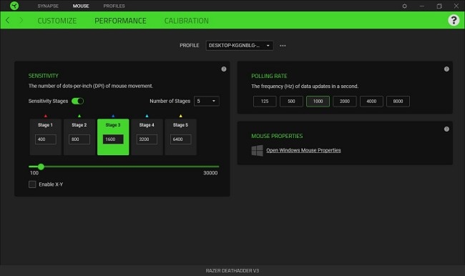
Task: Click the Razer logo icon
Action: point(14,6)
